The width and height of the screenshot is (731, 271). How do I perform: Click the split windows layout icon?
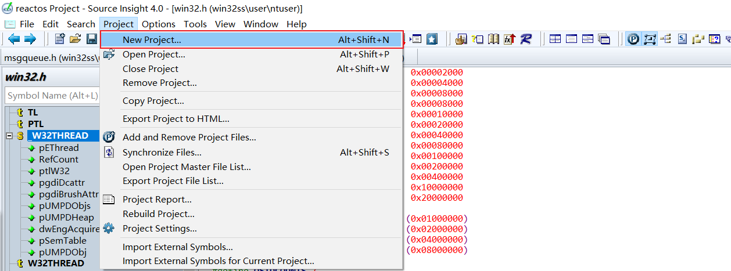[588, 39]
